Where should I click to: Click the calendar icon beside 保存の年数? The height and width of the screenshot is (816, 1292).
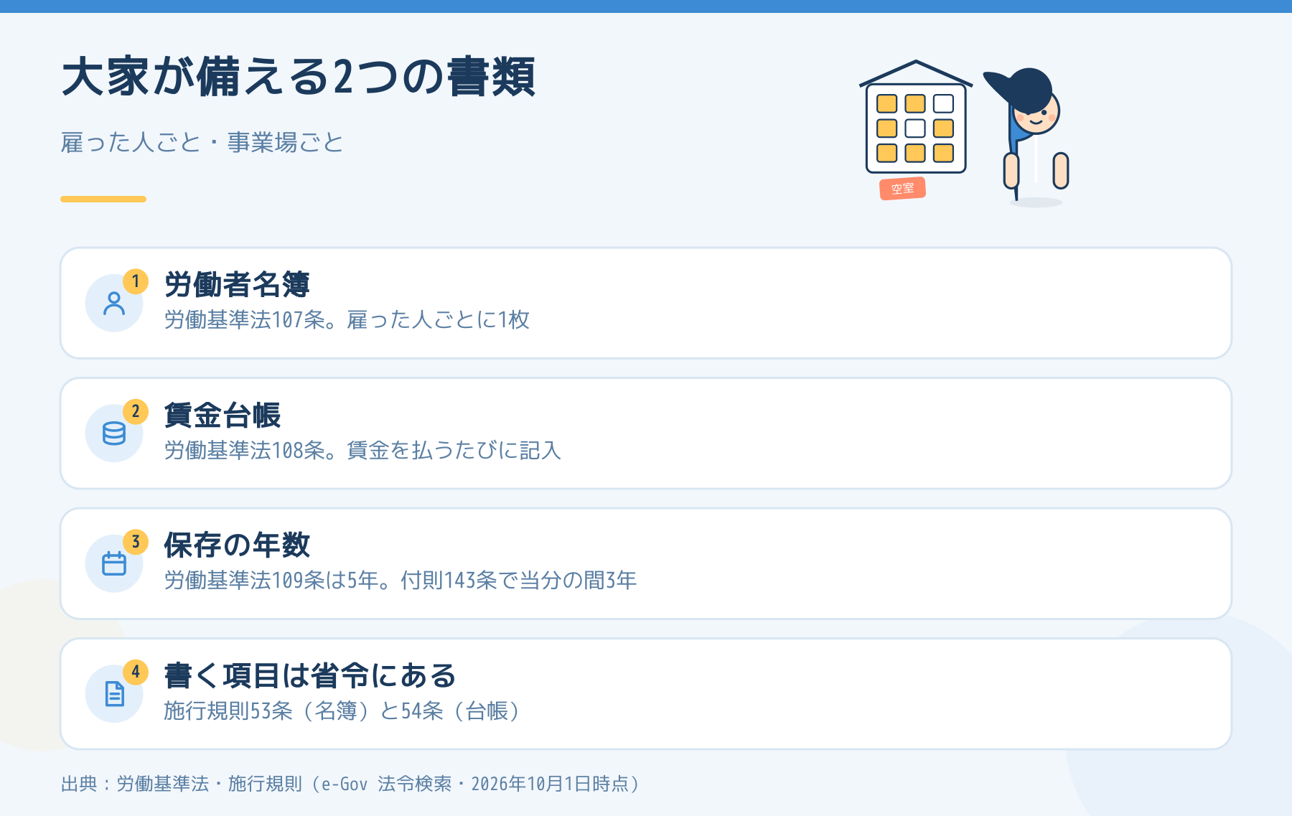(114, 563)
